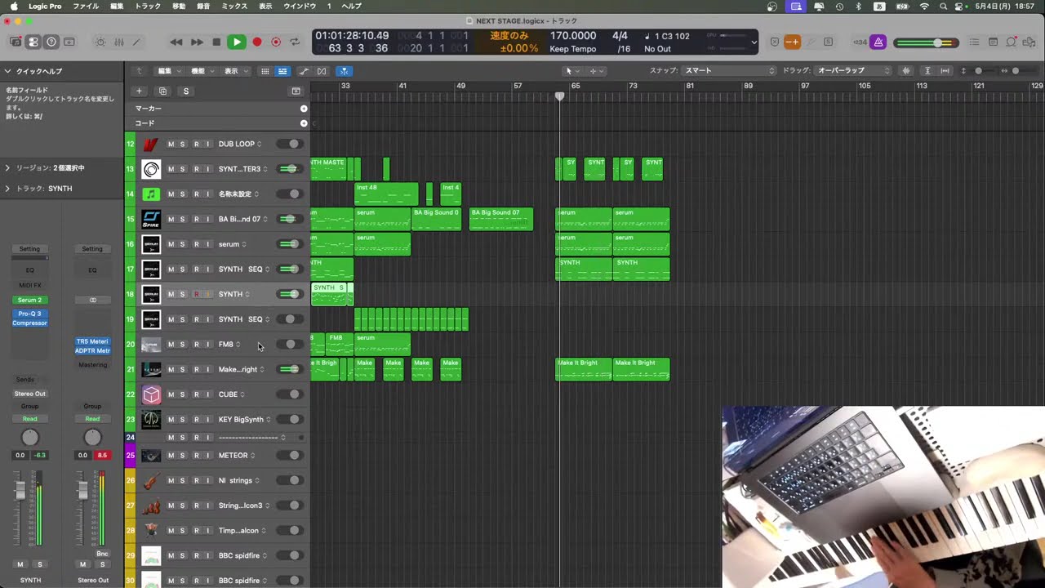This screenshot has width=1045, height=588.
Task: Click the CUBE track pink cube icon
Action: [x=151, y=394]
